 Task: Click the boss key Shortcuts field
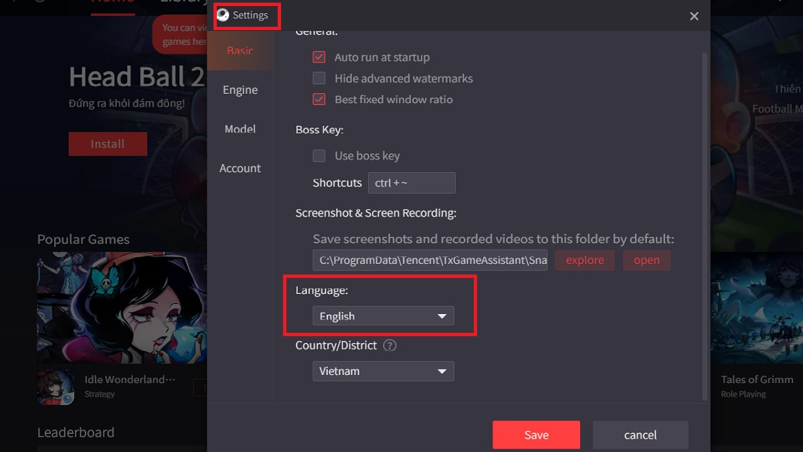pyautogui.click(x=412, y=183)
